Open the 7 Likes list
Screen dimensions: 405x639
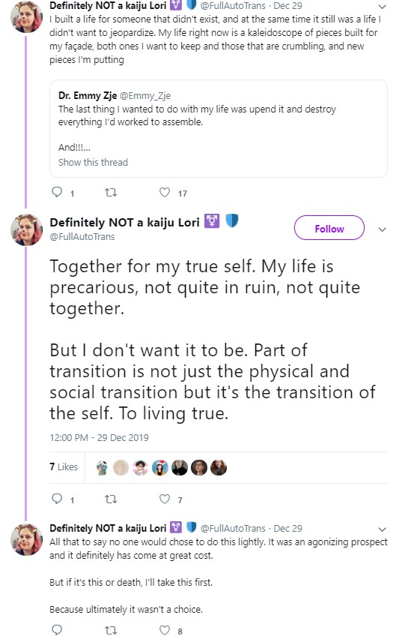tap(64, 466)
